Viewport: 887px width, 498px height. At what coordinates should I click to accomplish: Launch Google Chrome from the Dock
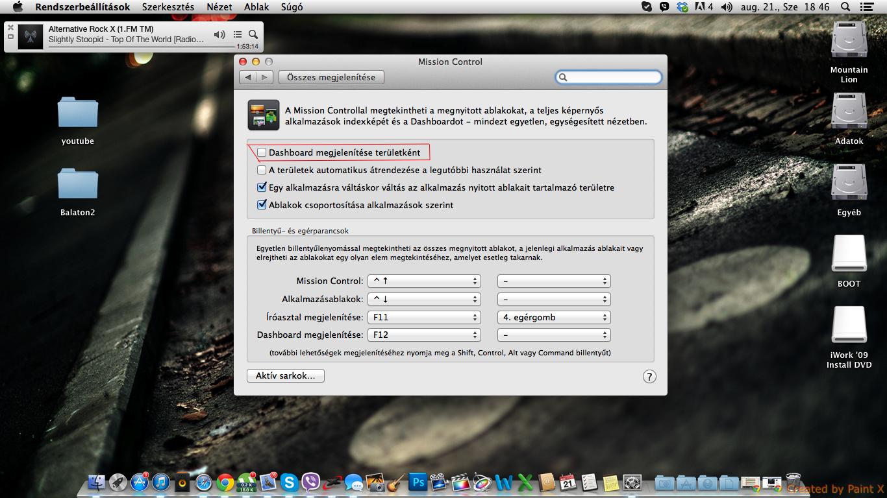[x=225, y=482]
